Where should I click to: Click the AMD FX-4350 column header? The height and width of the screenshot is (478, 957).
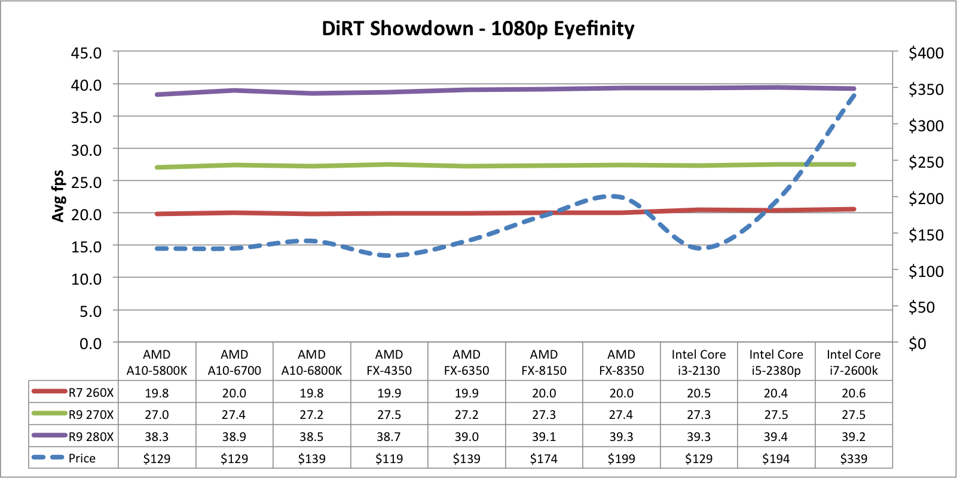click(389, 362)
